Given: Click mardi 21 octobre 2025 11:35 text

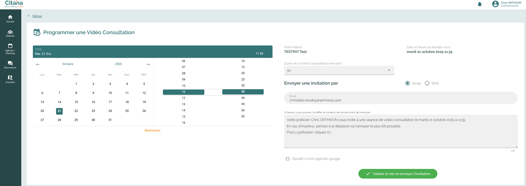Looking at the screenshot, I should point(429,52).
